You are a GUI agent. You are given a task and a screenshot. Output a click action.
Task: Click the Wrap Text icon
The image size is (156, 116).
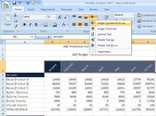click(x=106, y=17)
